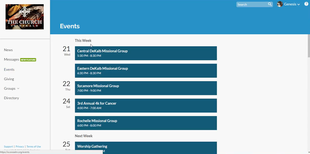This screenshot has height=154, width=310.
Task: Open Sycamore Missional Group event
Action: point(146,88)
